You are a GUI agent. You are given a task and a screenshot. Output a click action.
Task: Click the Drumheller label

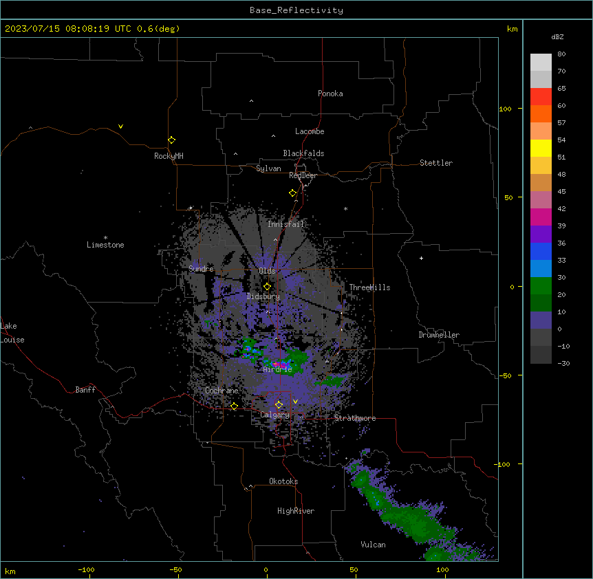439,335
